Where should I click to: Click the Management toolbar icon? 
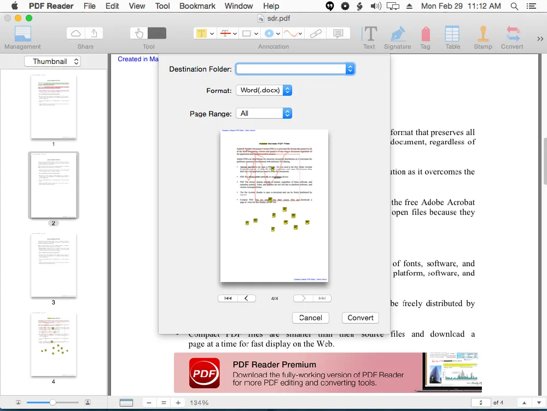pyautogui.click(x=22, y=34)
